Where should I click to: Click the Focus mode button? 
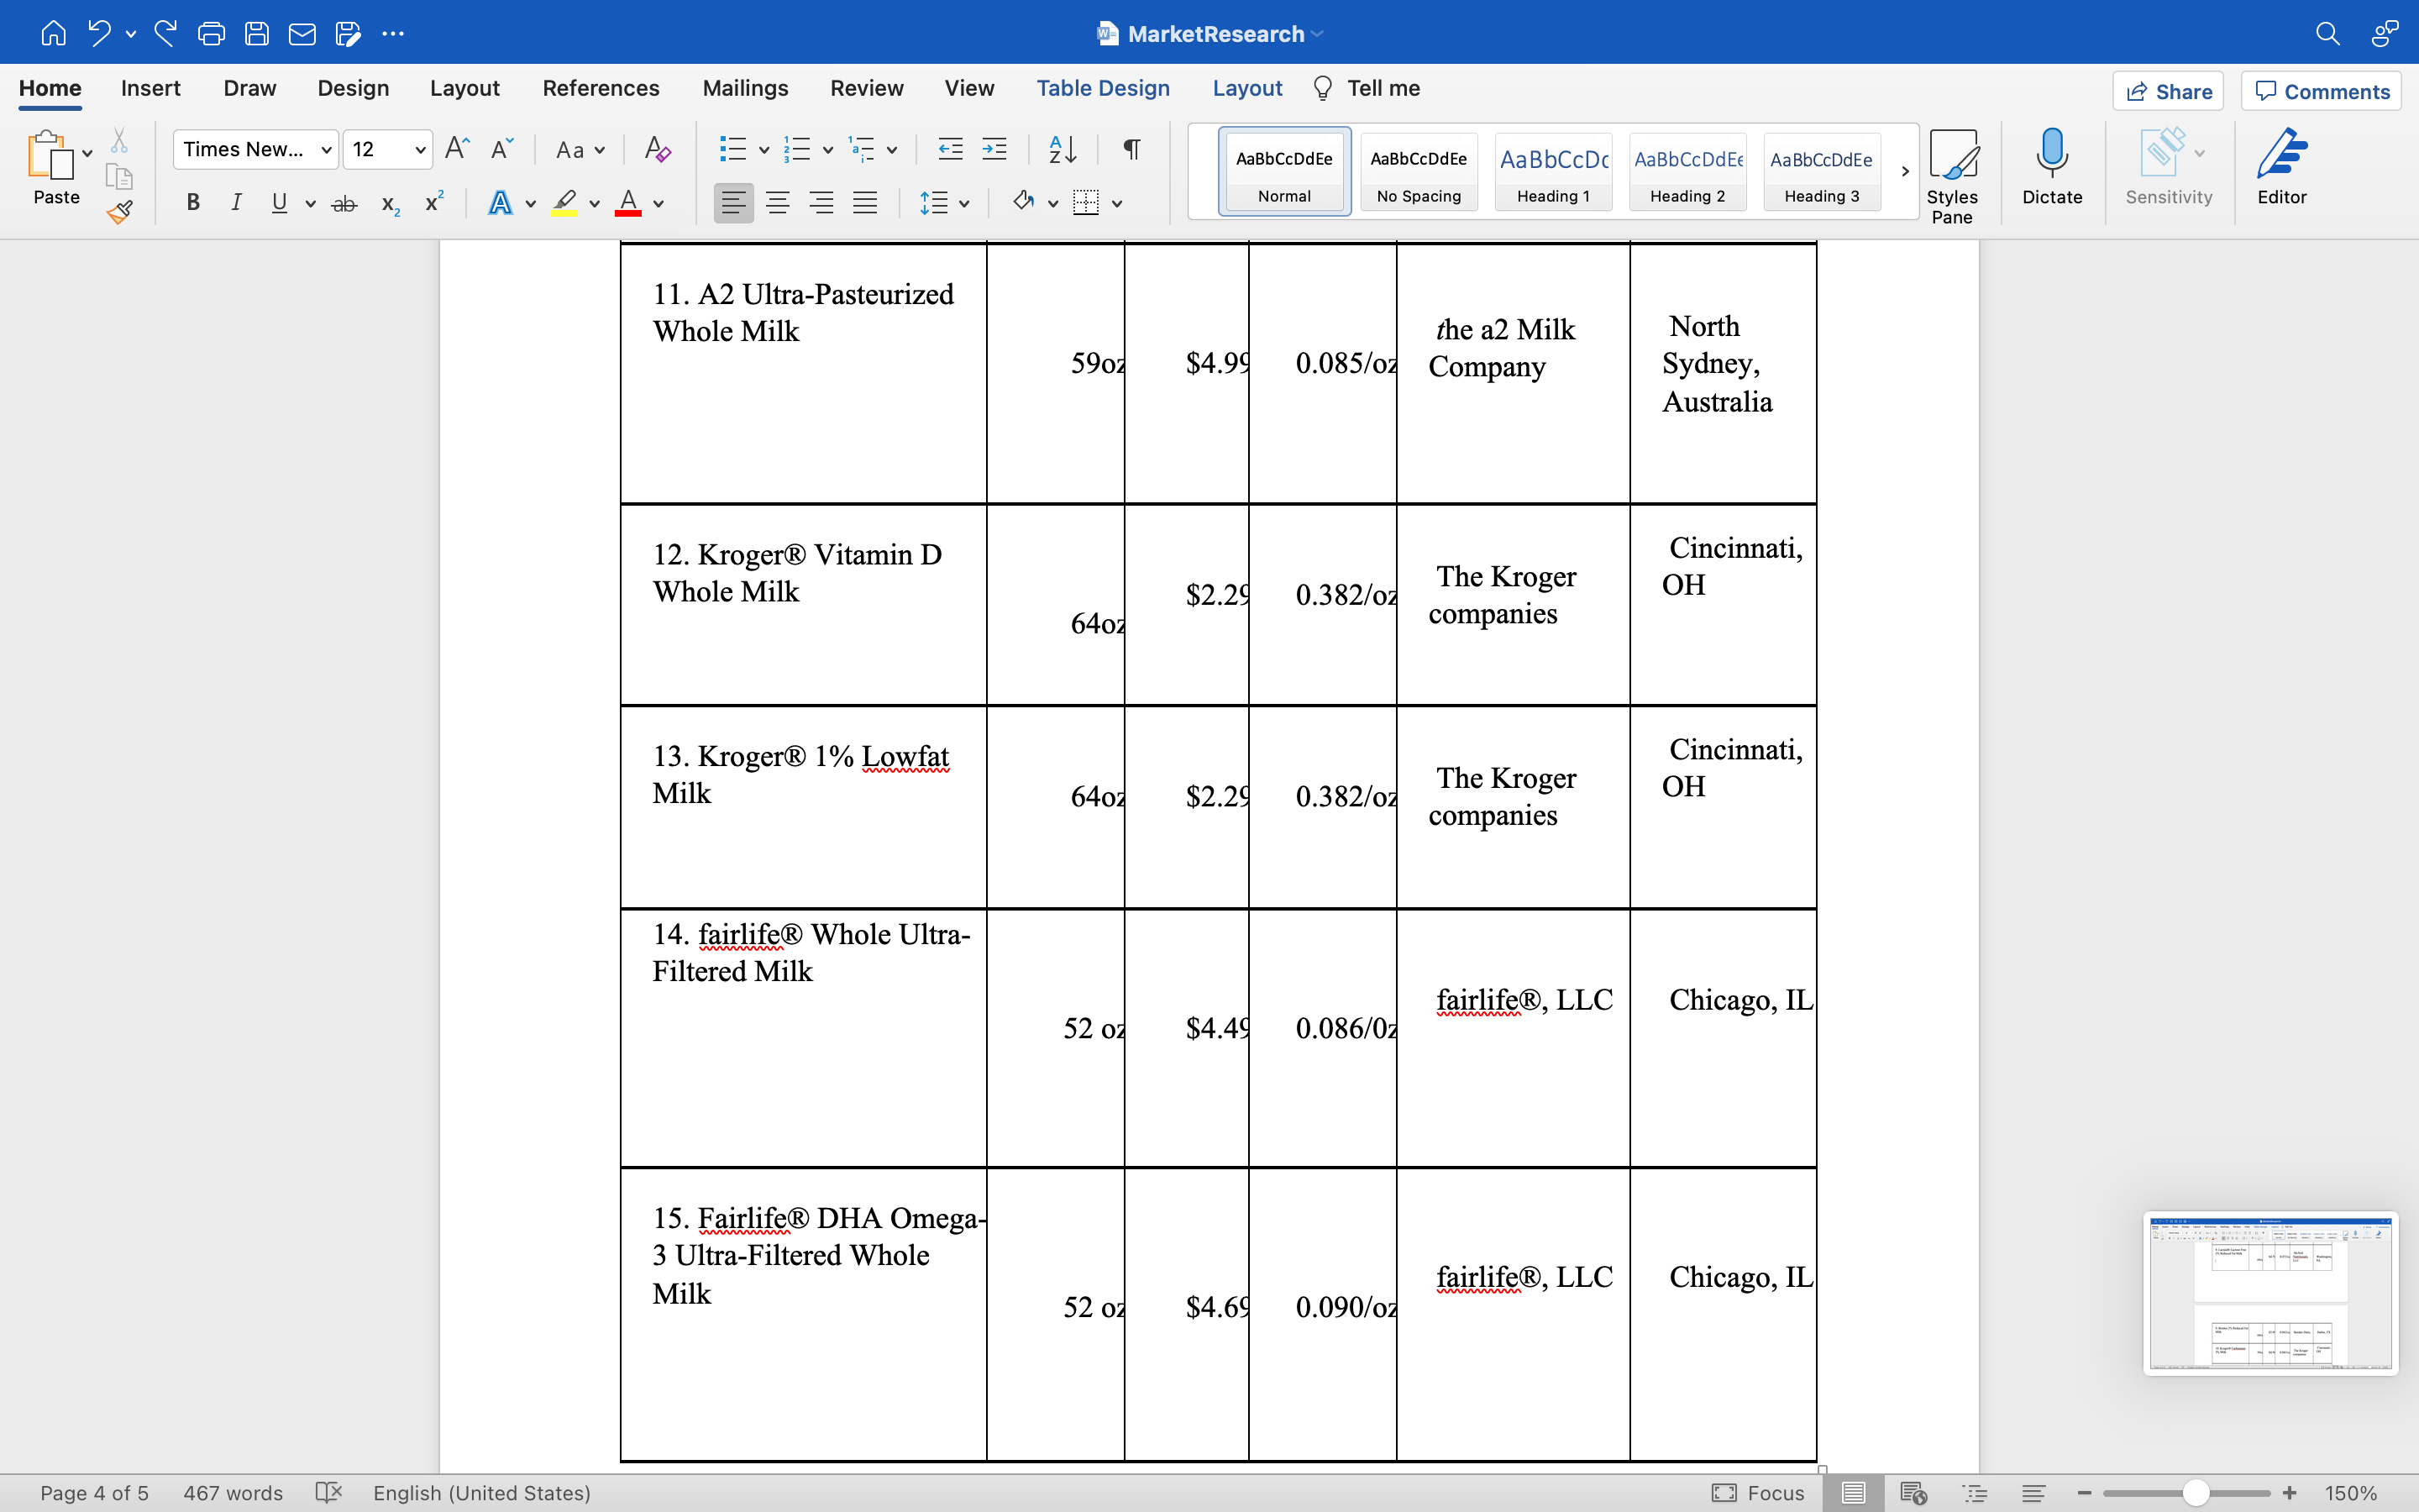tap(1758, 1493)
